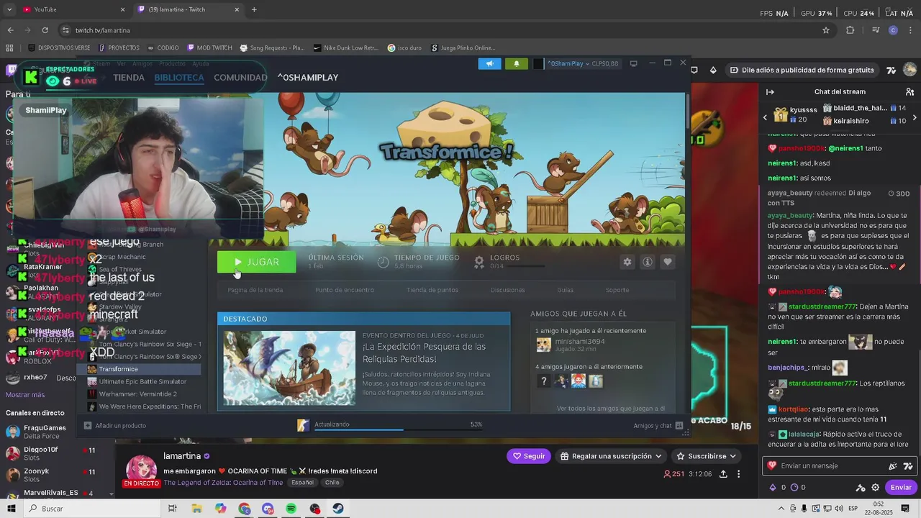Open Spotify from the taskbar
Viewport: 921px width, 518px height.
point(291,509)
